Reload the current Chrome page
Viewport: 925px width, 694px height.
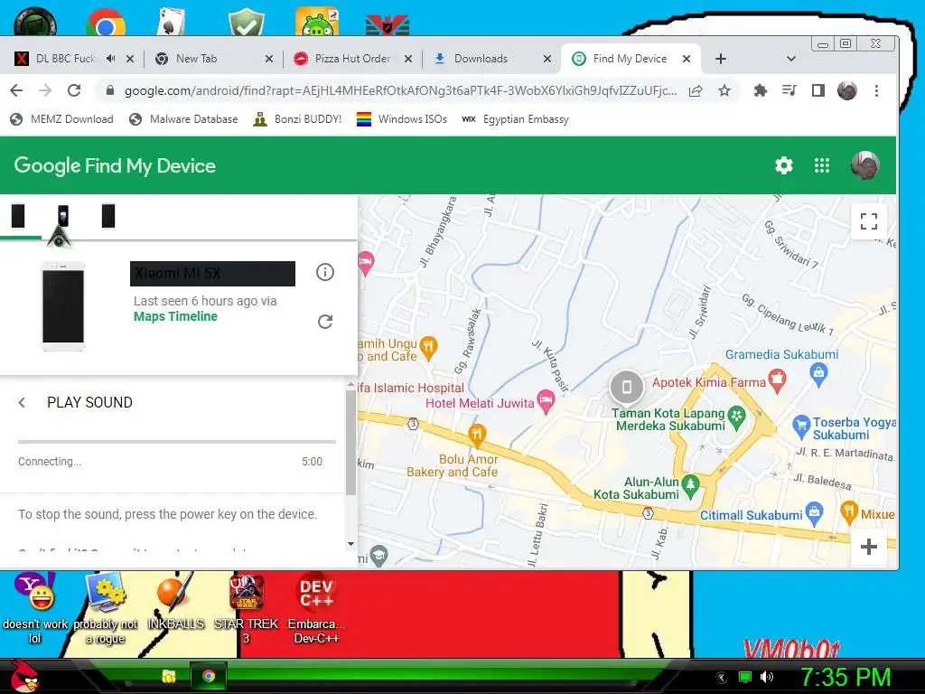point(74,90)
